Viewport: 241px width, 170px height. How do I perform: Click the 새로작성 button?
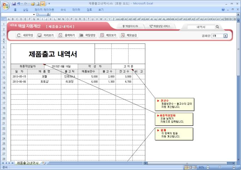[25, 35]
